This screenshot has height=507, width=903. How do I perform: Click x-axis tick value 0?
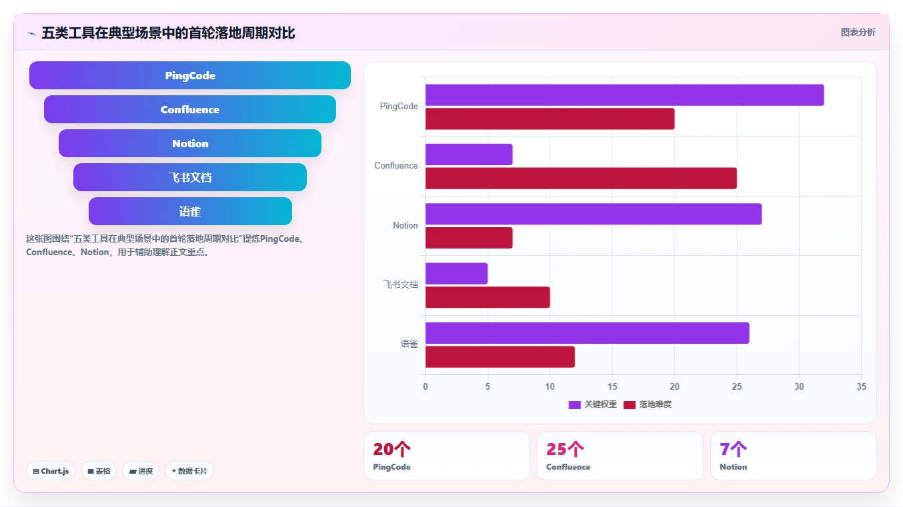(425, 386)
